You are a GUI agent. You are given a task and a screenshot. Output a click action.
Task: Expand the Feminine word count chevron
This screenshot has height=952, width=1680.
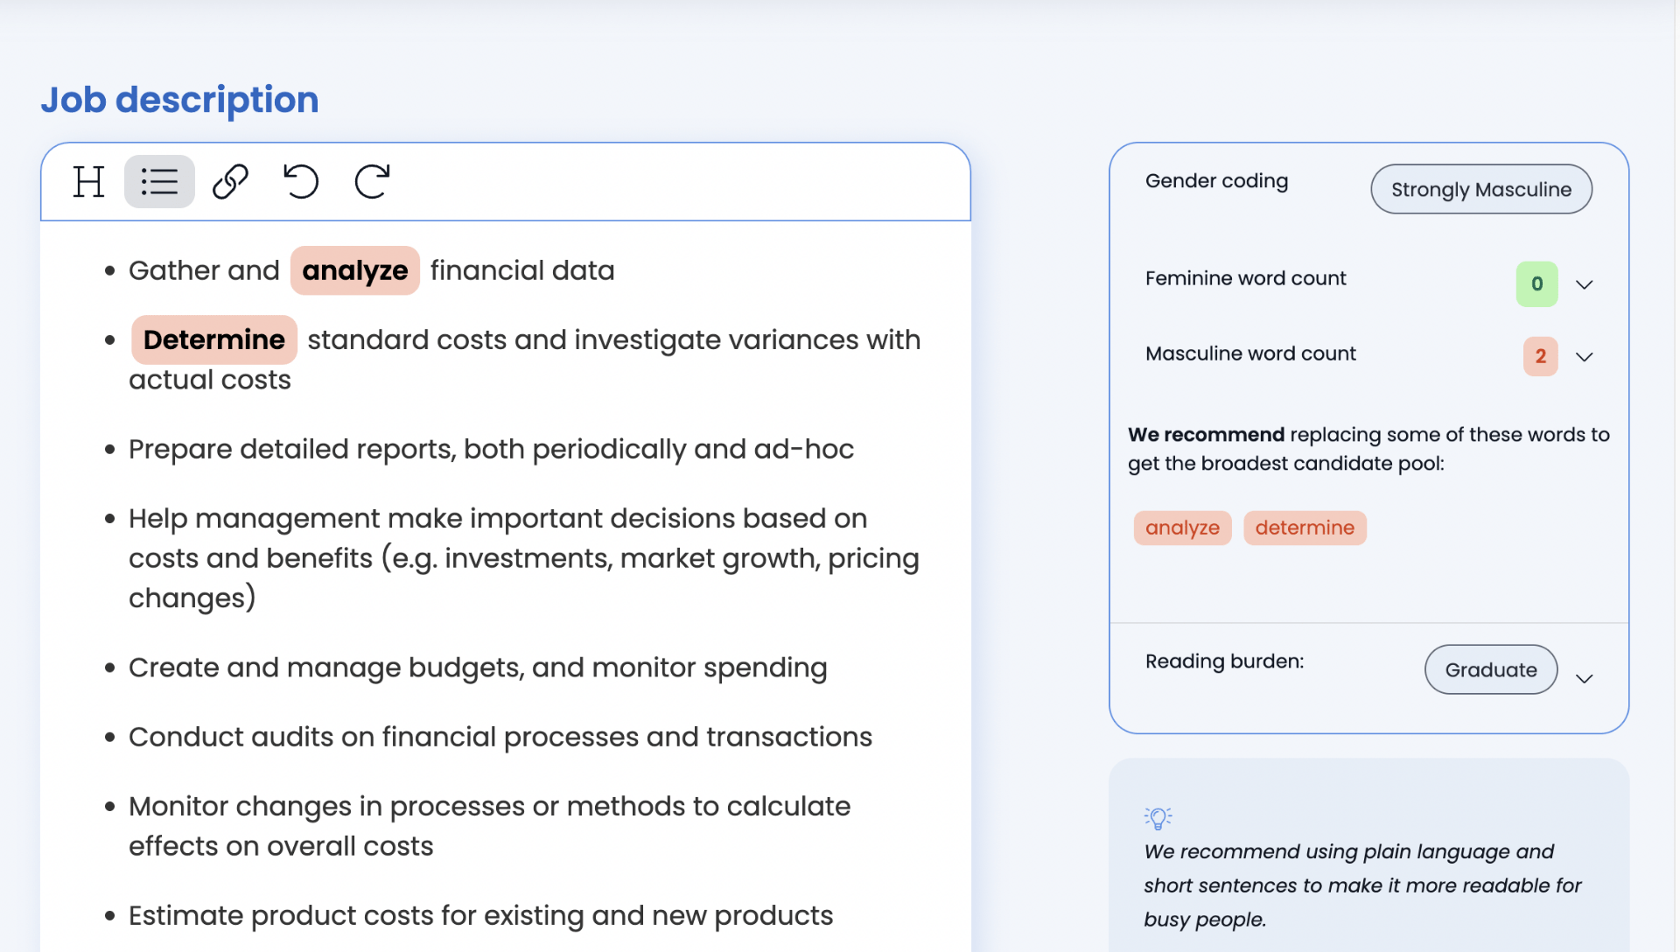[x=1586, y=283]
